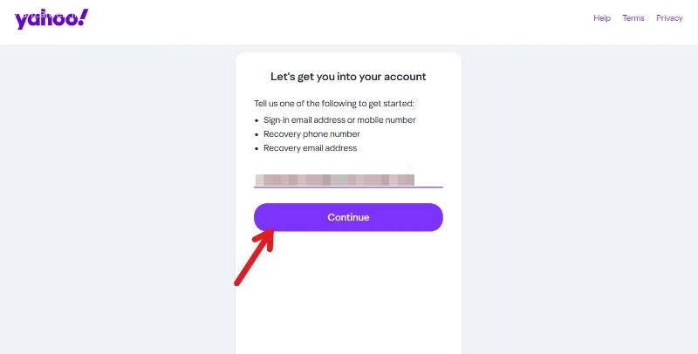Viewport: 698px width, 354px height.
Task: Open the Privacy link
Action: tap(669, 18)
